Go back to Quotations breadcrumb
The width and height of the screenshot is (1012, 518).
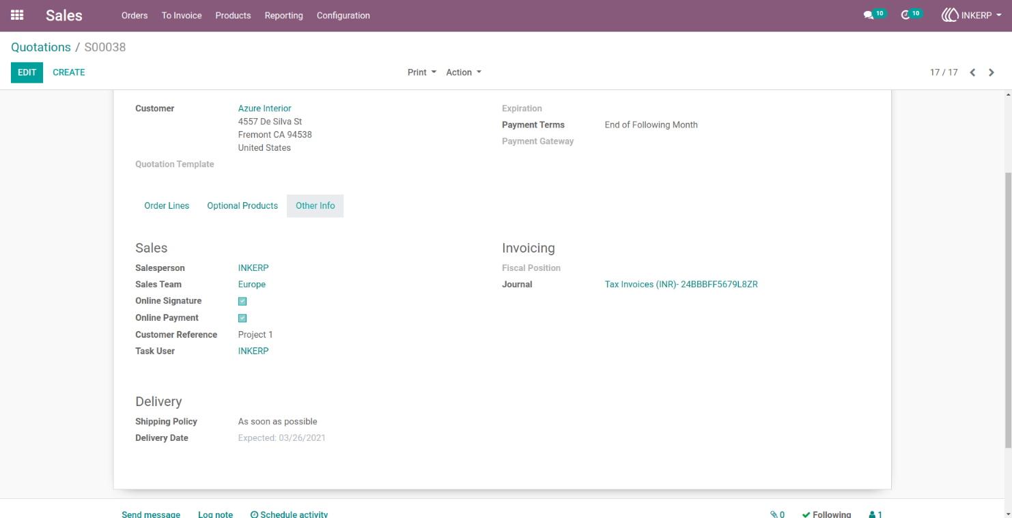tap(41, 47)
